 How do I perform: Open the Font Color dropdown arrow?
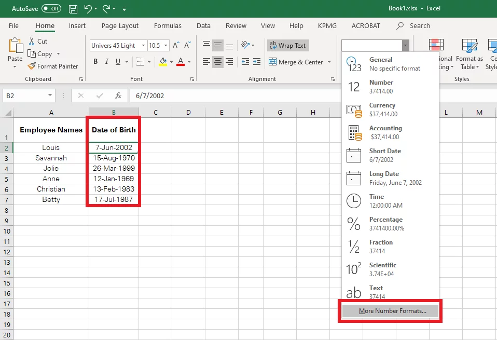tap(189, 61)
